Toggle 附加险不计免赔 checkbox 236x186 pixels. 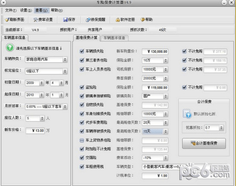click(82, 149)
